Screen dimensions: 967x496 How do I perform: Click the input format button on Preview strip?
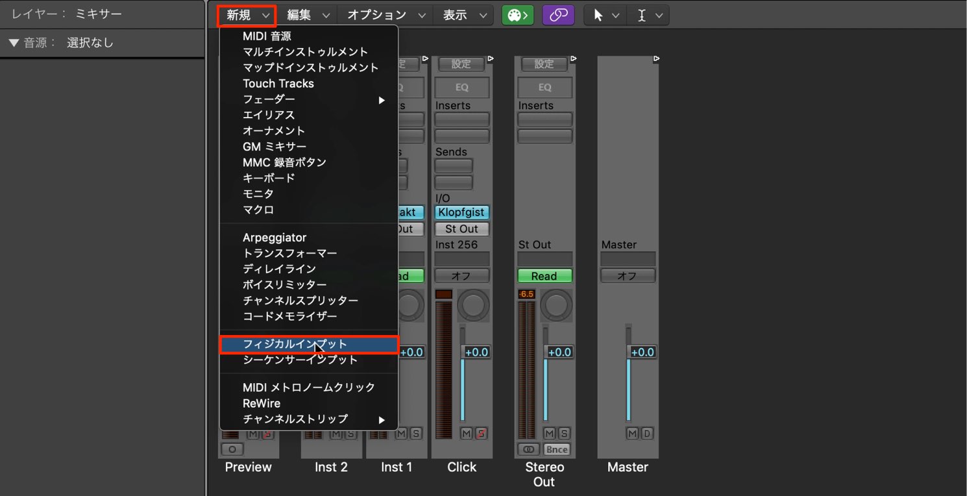(232, 449)
